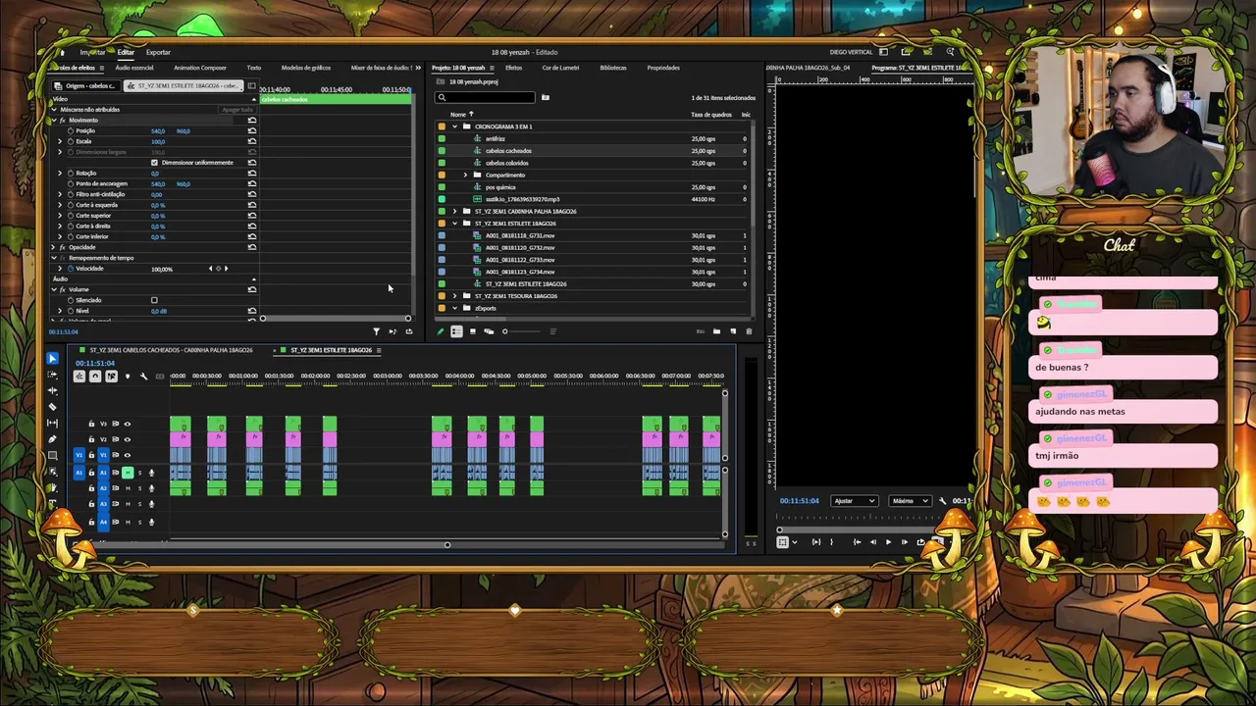Collapse the CRONOGRAMA 3 EM 1 bin
This screenshot has width=1256, height=706.
click(454, 126)
